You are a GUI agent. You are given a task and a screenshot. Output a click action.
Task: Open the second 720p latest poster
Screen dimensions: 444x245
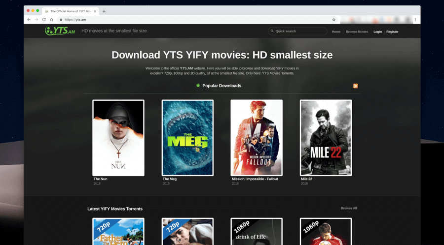tap(187, 231)
